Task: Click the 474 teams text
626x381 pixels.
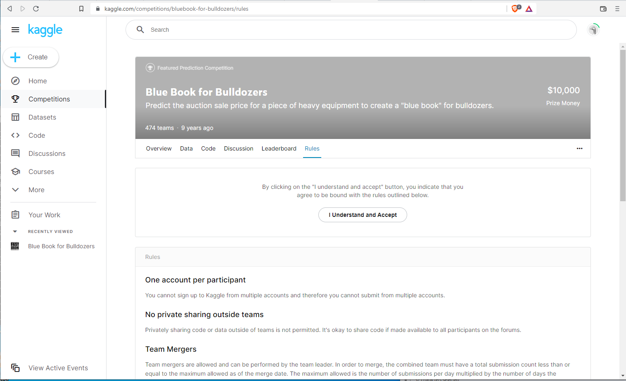Action: click(x=159, y=128)
